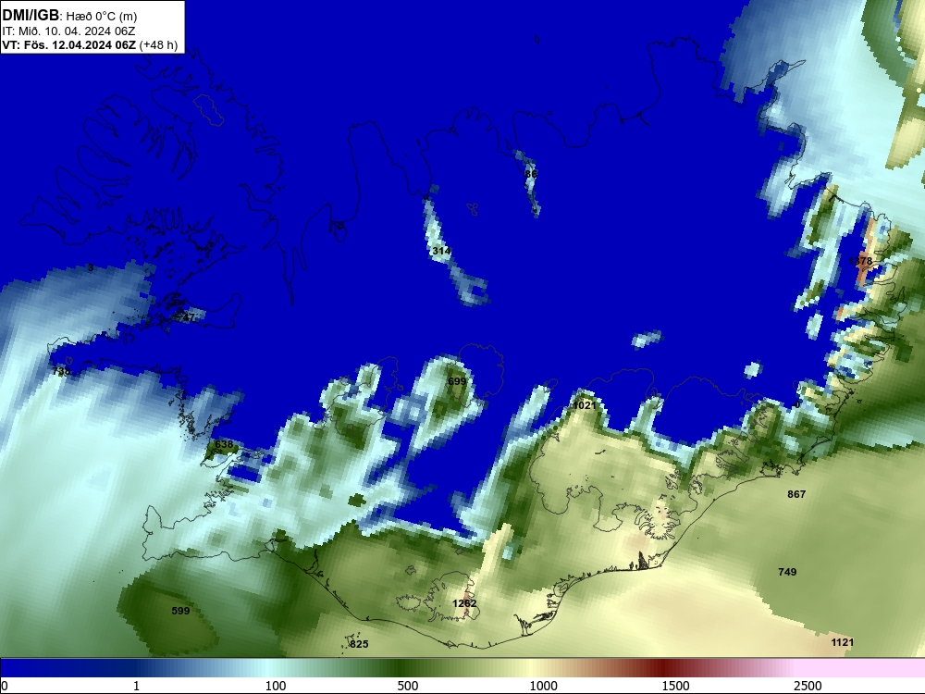
Task: Select the "IT: Mið. 10. 04. 2024 06Z" line
Action: click(x=68, y=31)
